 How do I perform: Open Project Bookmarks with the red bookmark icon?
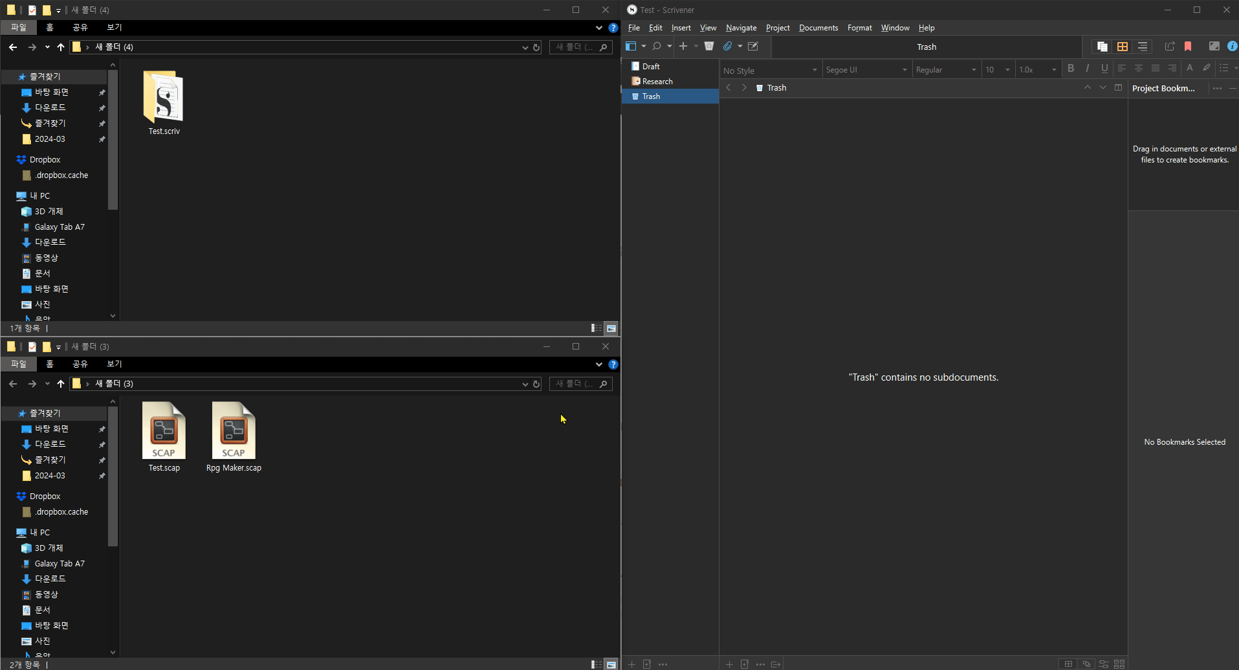pyautogui.click(x=1188, y=46)
